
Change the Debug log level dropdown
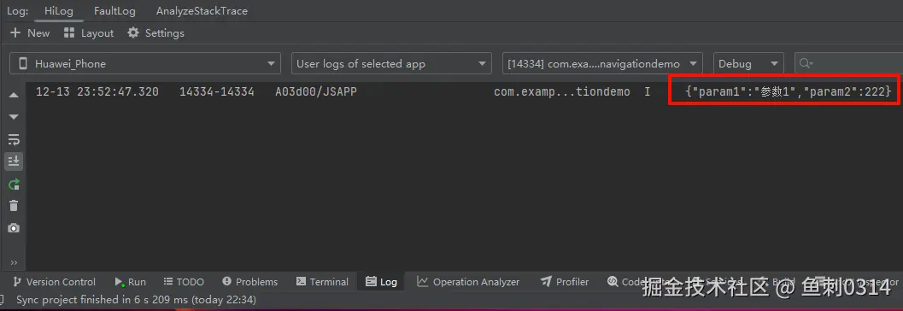[748, 63]
